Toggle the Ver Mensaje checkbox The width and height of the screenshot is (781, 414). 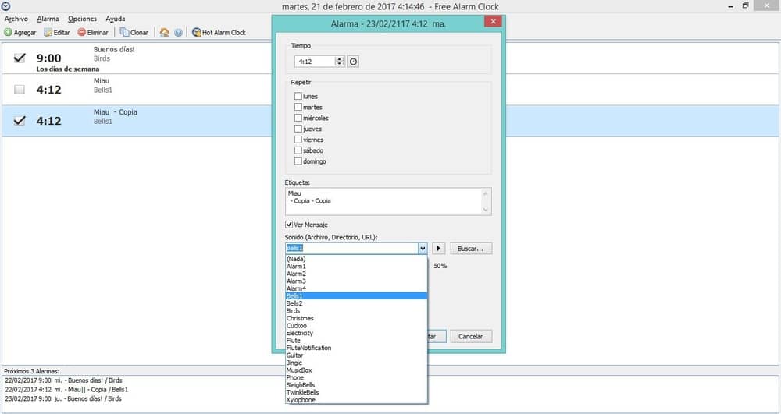(x=289, y=225)
